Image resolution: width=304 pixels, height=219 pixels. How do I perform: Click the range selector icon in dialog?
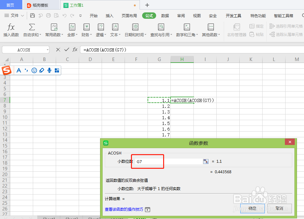206,161
